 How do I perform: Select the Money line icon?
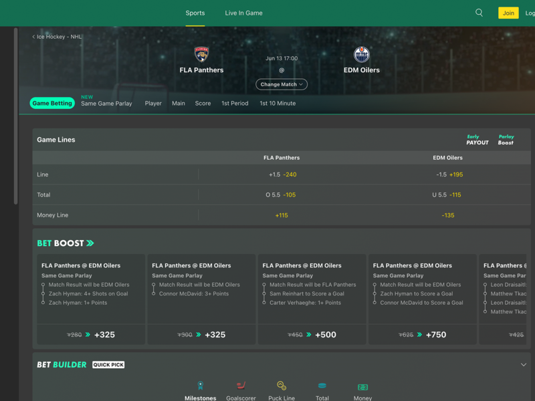pyautogui.click(x=362, y=386)
